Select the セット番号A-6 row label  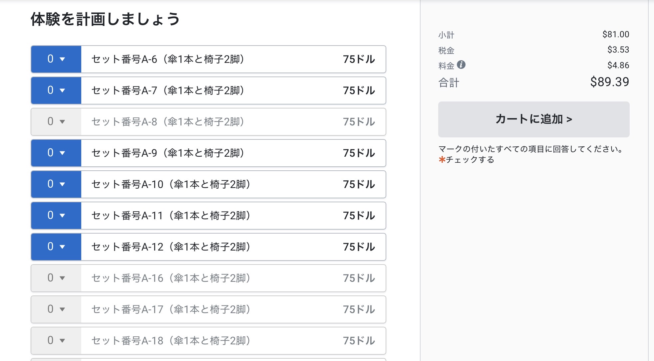(170, 59)
